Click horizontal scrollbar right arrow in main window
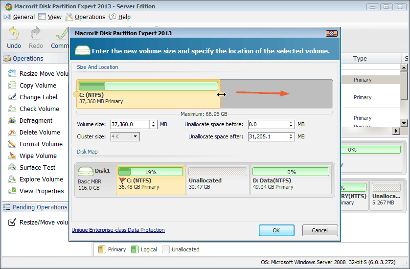This screenshot has width=410, height=269. point(396,131)
